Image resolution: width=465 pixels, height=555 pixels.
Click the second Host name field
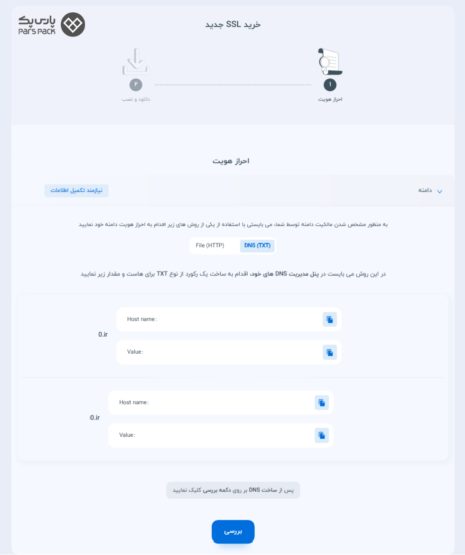221,403
